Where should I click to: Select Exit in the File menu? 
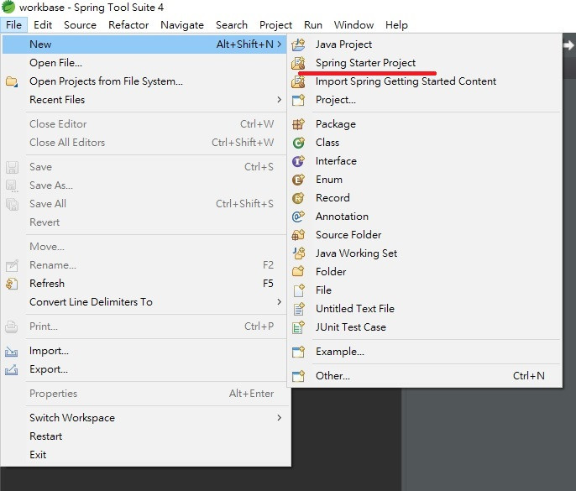click(x=144, y=455)
